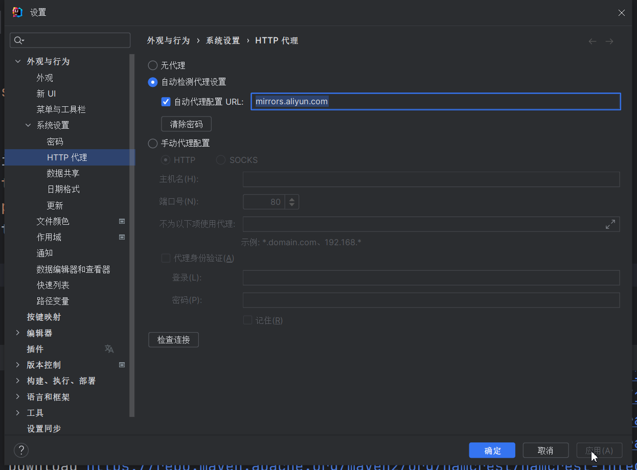This screenshot has height=470, width=637.
Task: Click the port number up stepper arrow
Action: pyautogui.click(x=291, y=199)
